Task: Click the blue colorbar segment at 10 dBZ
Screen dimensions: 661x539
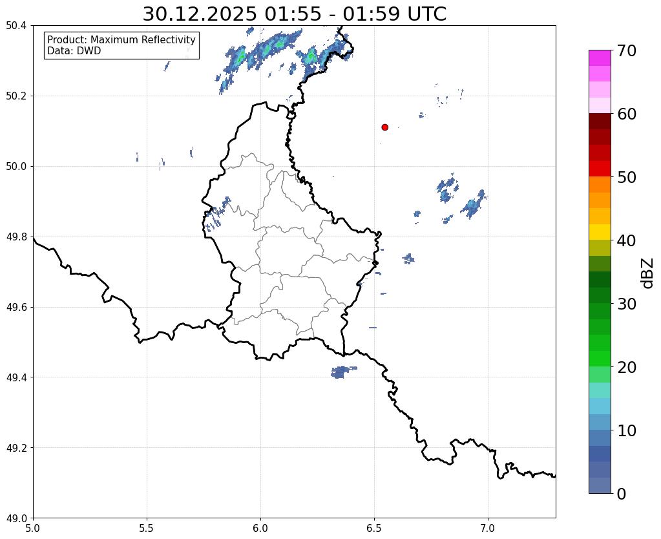Action: tap(600, 422)
